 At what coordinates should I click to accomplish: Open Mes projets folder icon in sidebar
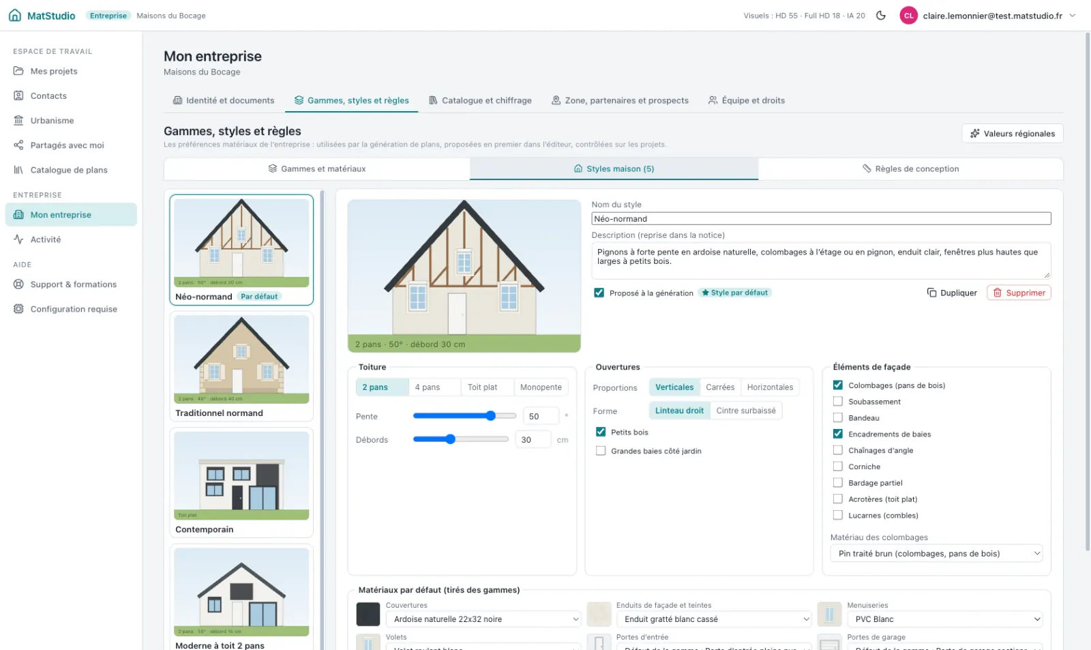(x=18, y=71)
